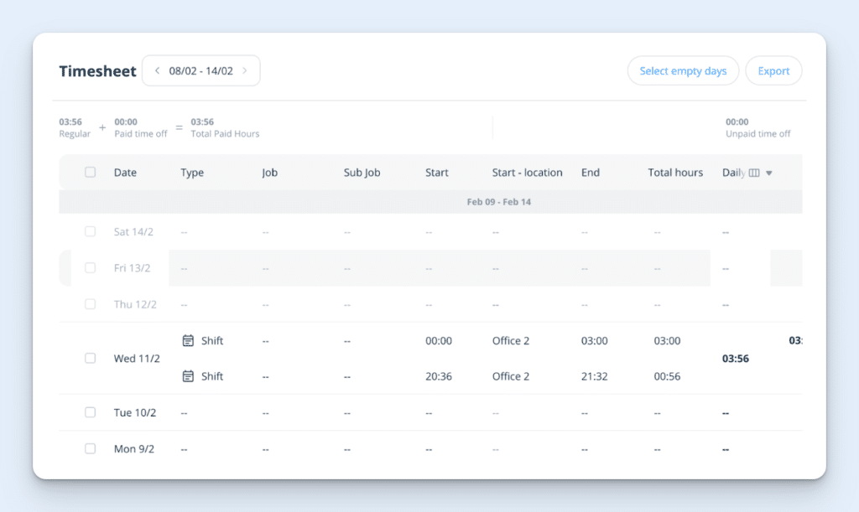Screen dimensions: 859x512
Task: Click the left arrow to view previous week
Action: (156, 70)
